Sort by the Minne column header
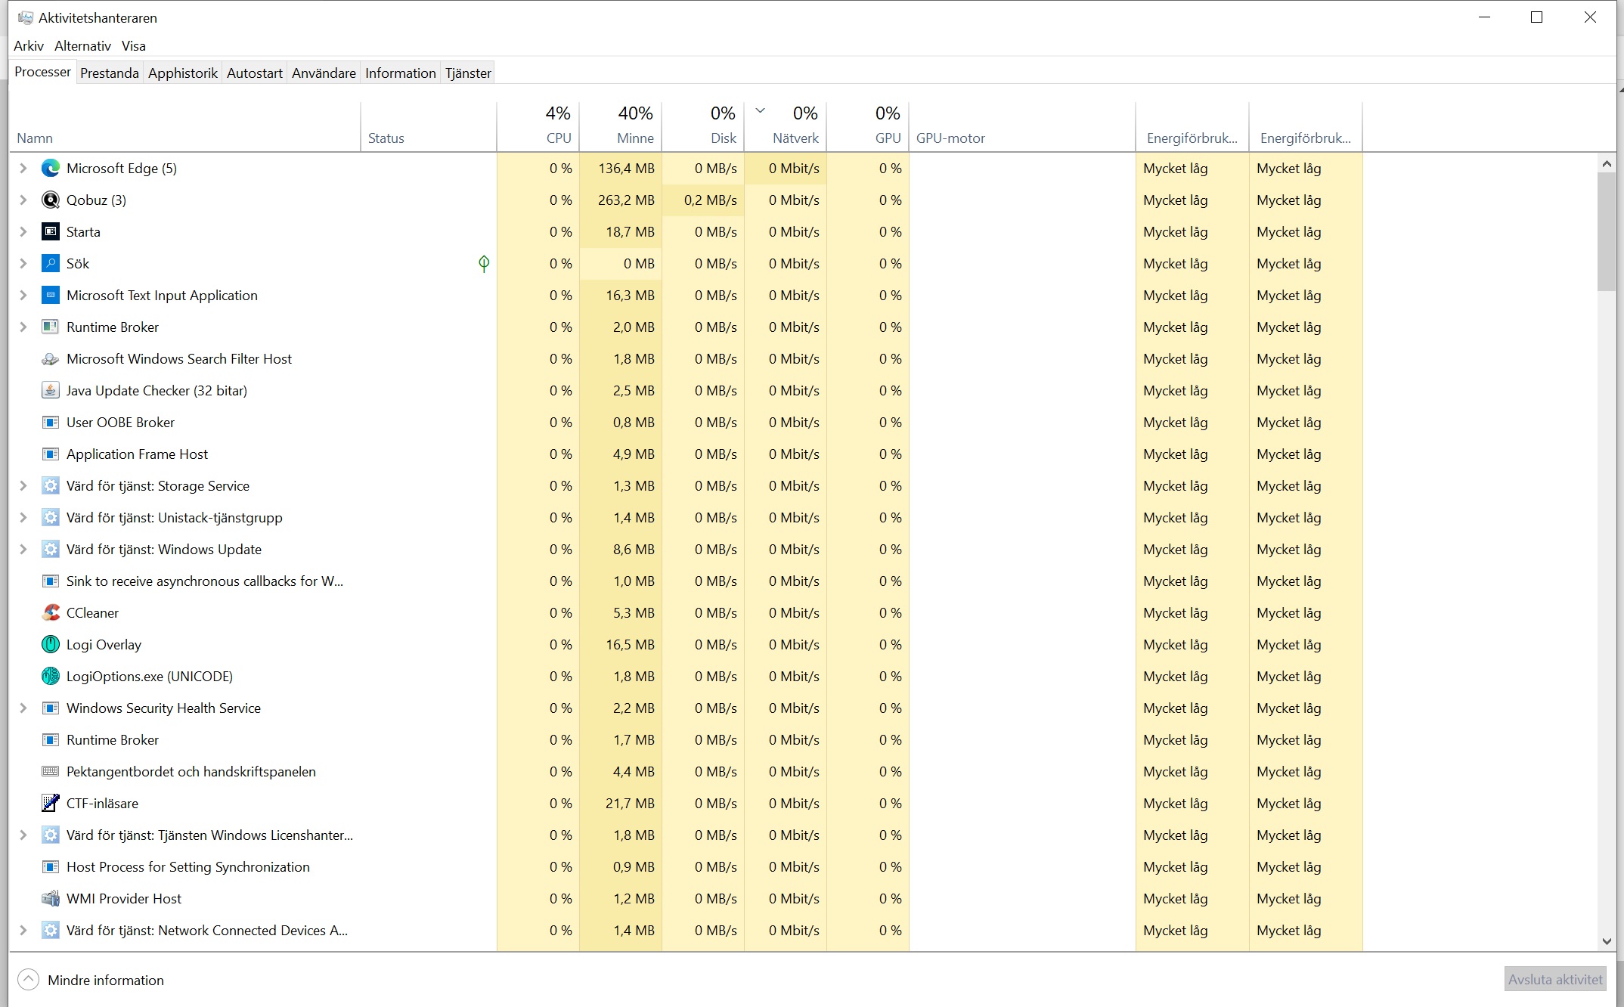The width and height of the screenshot is (1624, 1007). click(621, 127)
